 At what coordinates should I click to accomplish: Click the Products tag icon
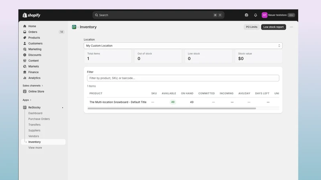[25, 38]
